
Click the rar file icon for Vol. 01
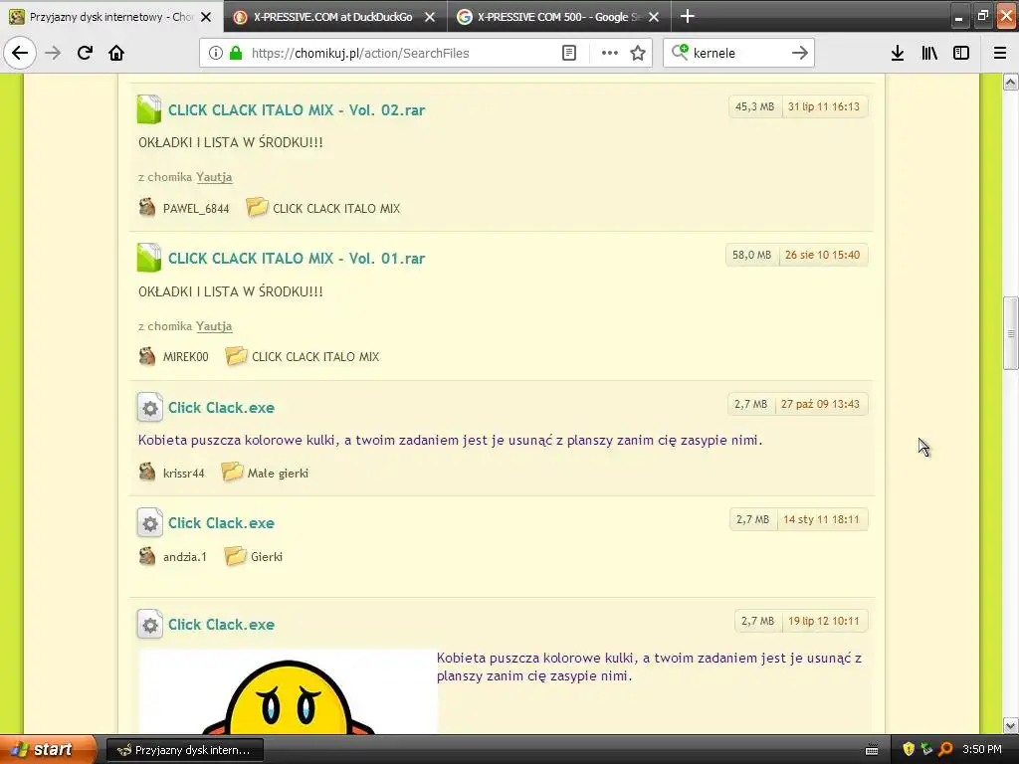tap(149, 258)
